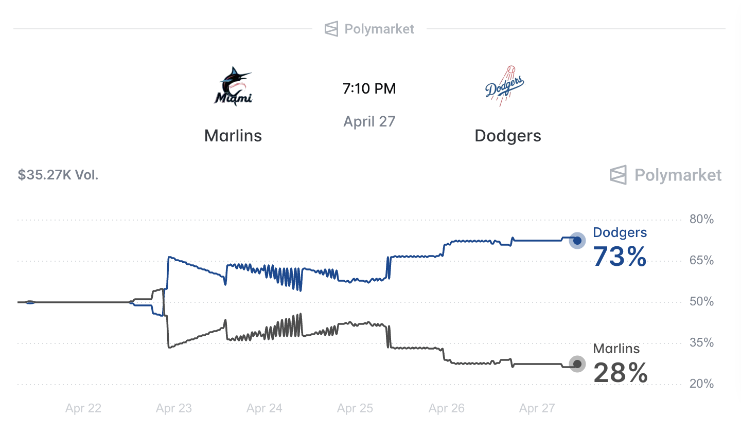Click the gray Marlins endpoint dot on the chart
The height and width of the screenshot is (436, 741).
[x=577, y=364]
